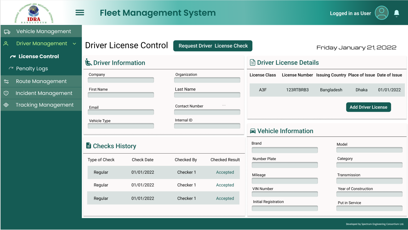Click the Tracking Management target icon
This screenshot has width=408, height=230.
6,105
